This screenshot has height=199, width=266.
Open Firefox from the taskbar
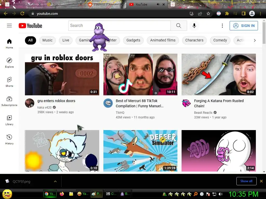point(62,194)
